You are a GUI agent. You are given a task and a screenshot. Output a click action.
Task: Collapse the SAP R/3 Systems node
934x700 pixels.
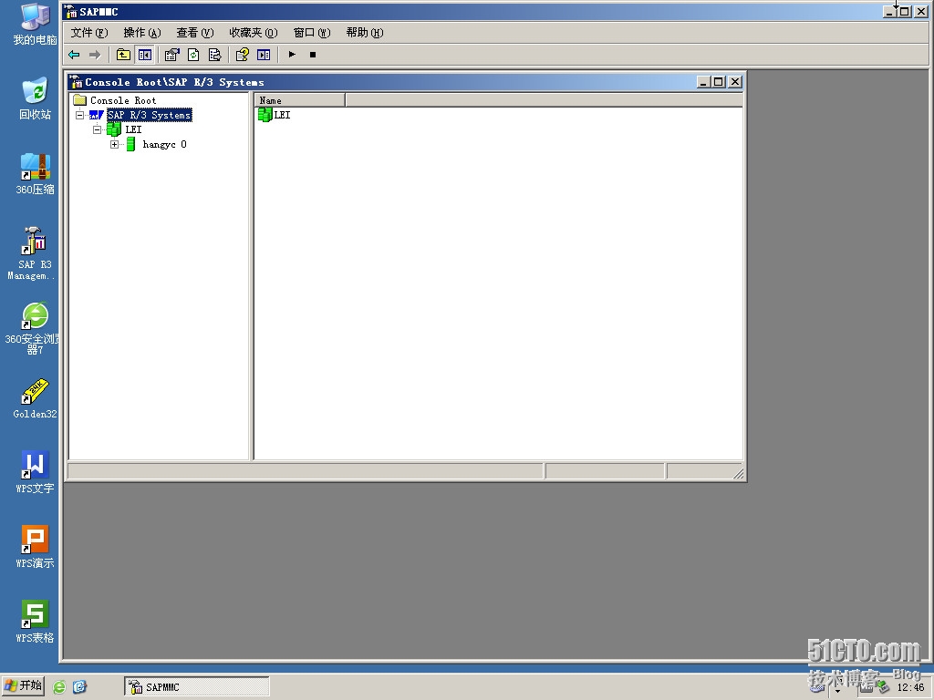point(80,115)
